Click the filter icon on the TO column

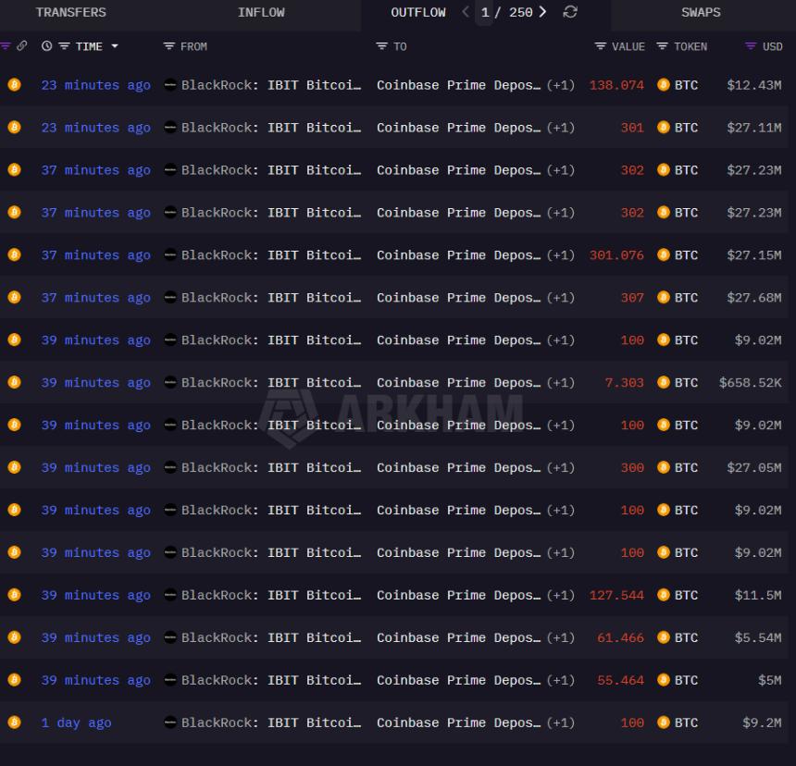pyautogui.click(x=382, y=46)
